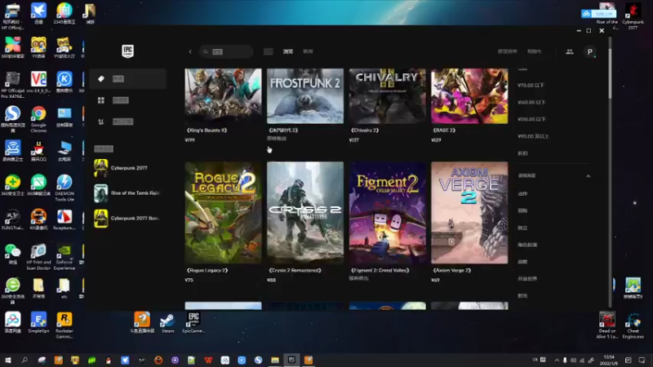Open the Figment 2: Creed Valley cover
This screenshot has height=367, width=653.
tap(387, 213)
